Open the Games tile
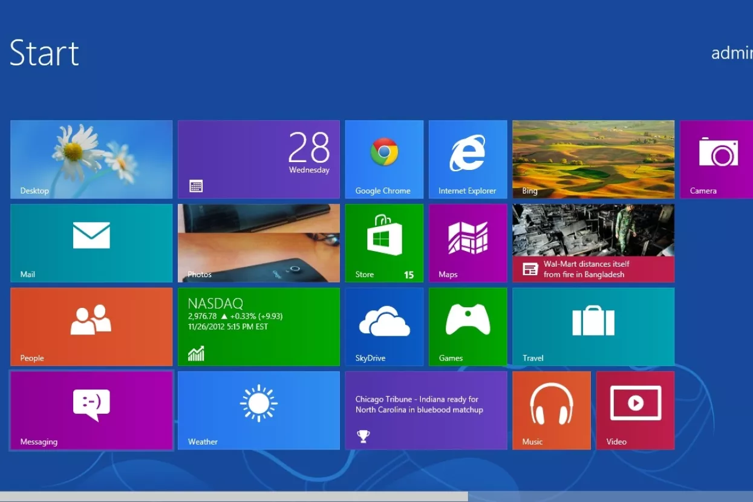This screenshot has height=502, width=753. 468,327
